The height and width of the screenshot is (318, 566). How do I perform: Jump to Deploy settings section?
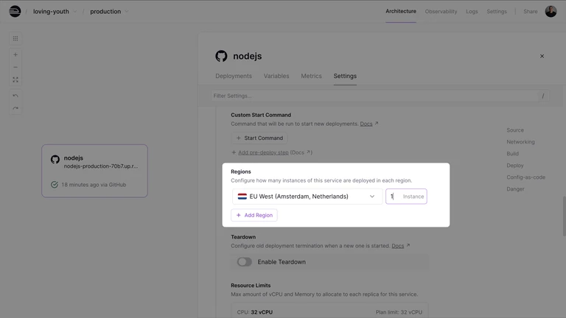pos(515,166)
